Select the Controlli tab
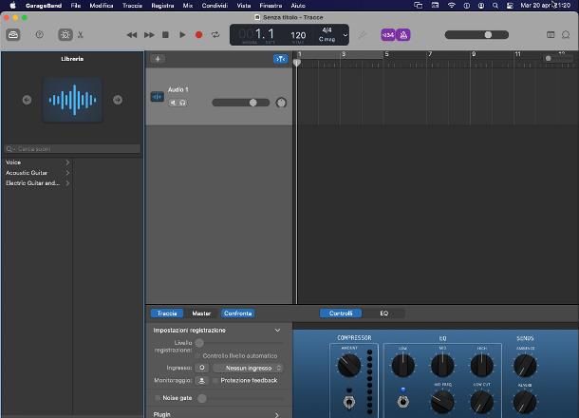Screen dimensions: 579x418 click(341, 313)
